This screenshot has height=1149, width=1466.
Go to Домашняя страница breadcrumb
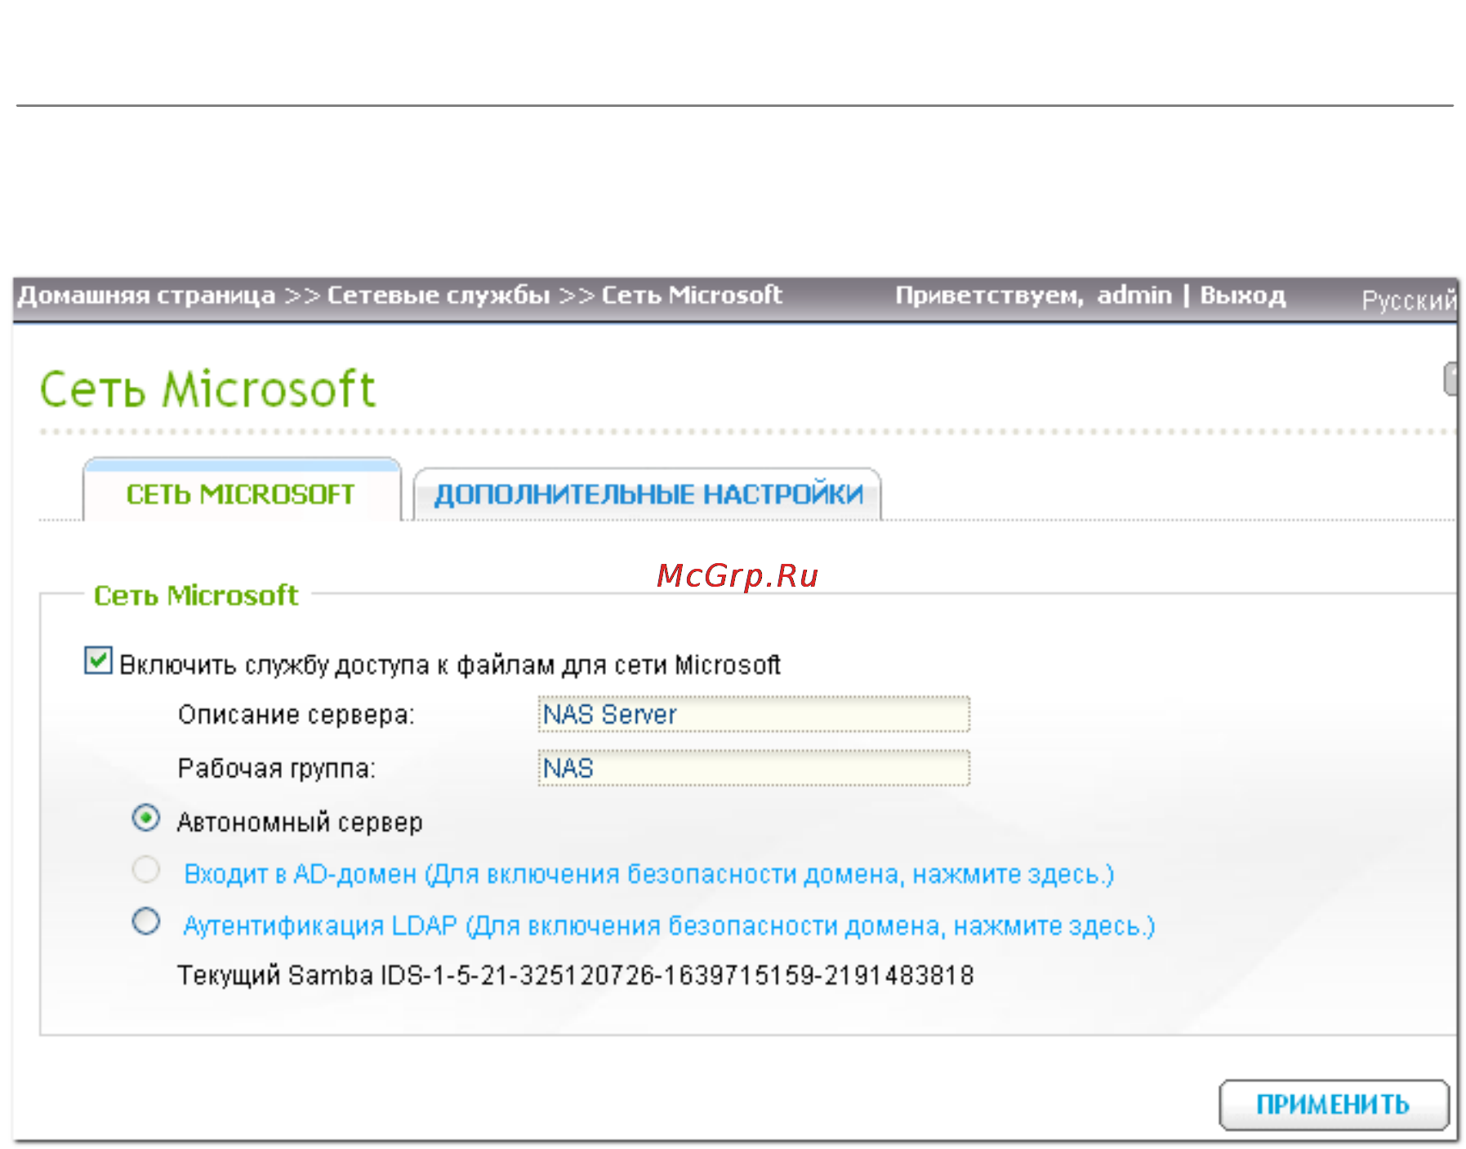tap(147, 295)
